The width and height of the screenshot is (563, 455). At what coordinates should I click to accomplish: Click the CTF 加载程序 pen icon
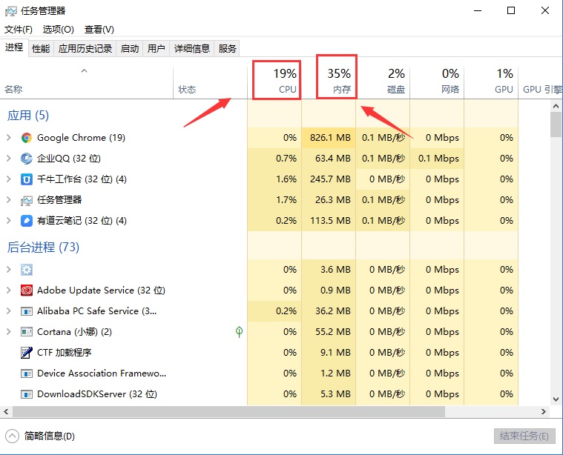tap(27, 353)
